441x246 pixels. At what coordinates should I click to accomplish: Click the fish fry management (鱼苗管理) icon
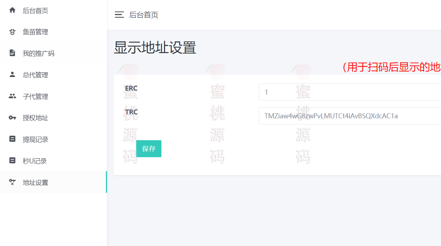12,32
